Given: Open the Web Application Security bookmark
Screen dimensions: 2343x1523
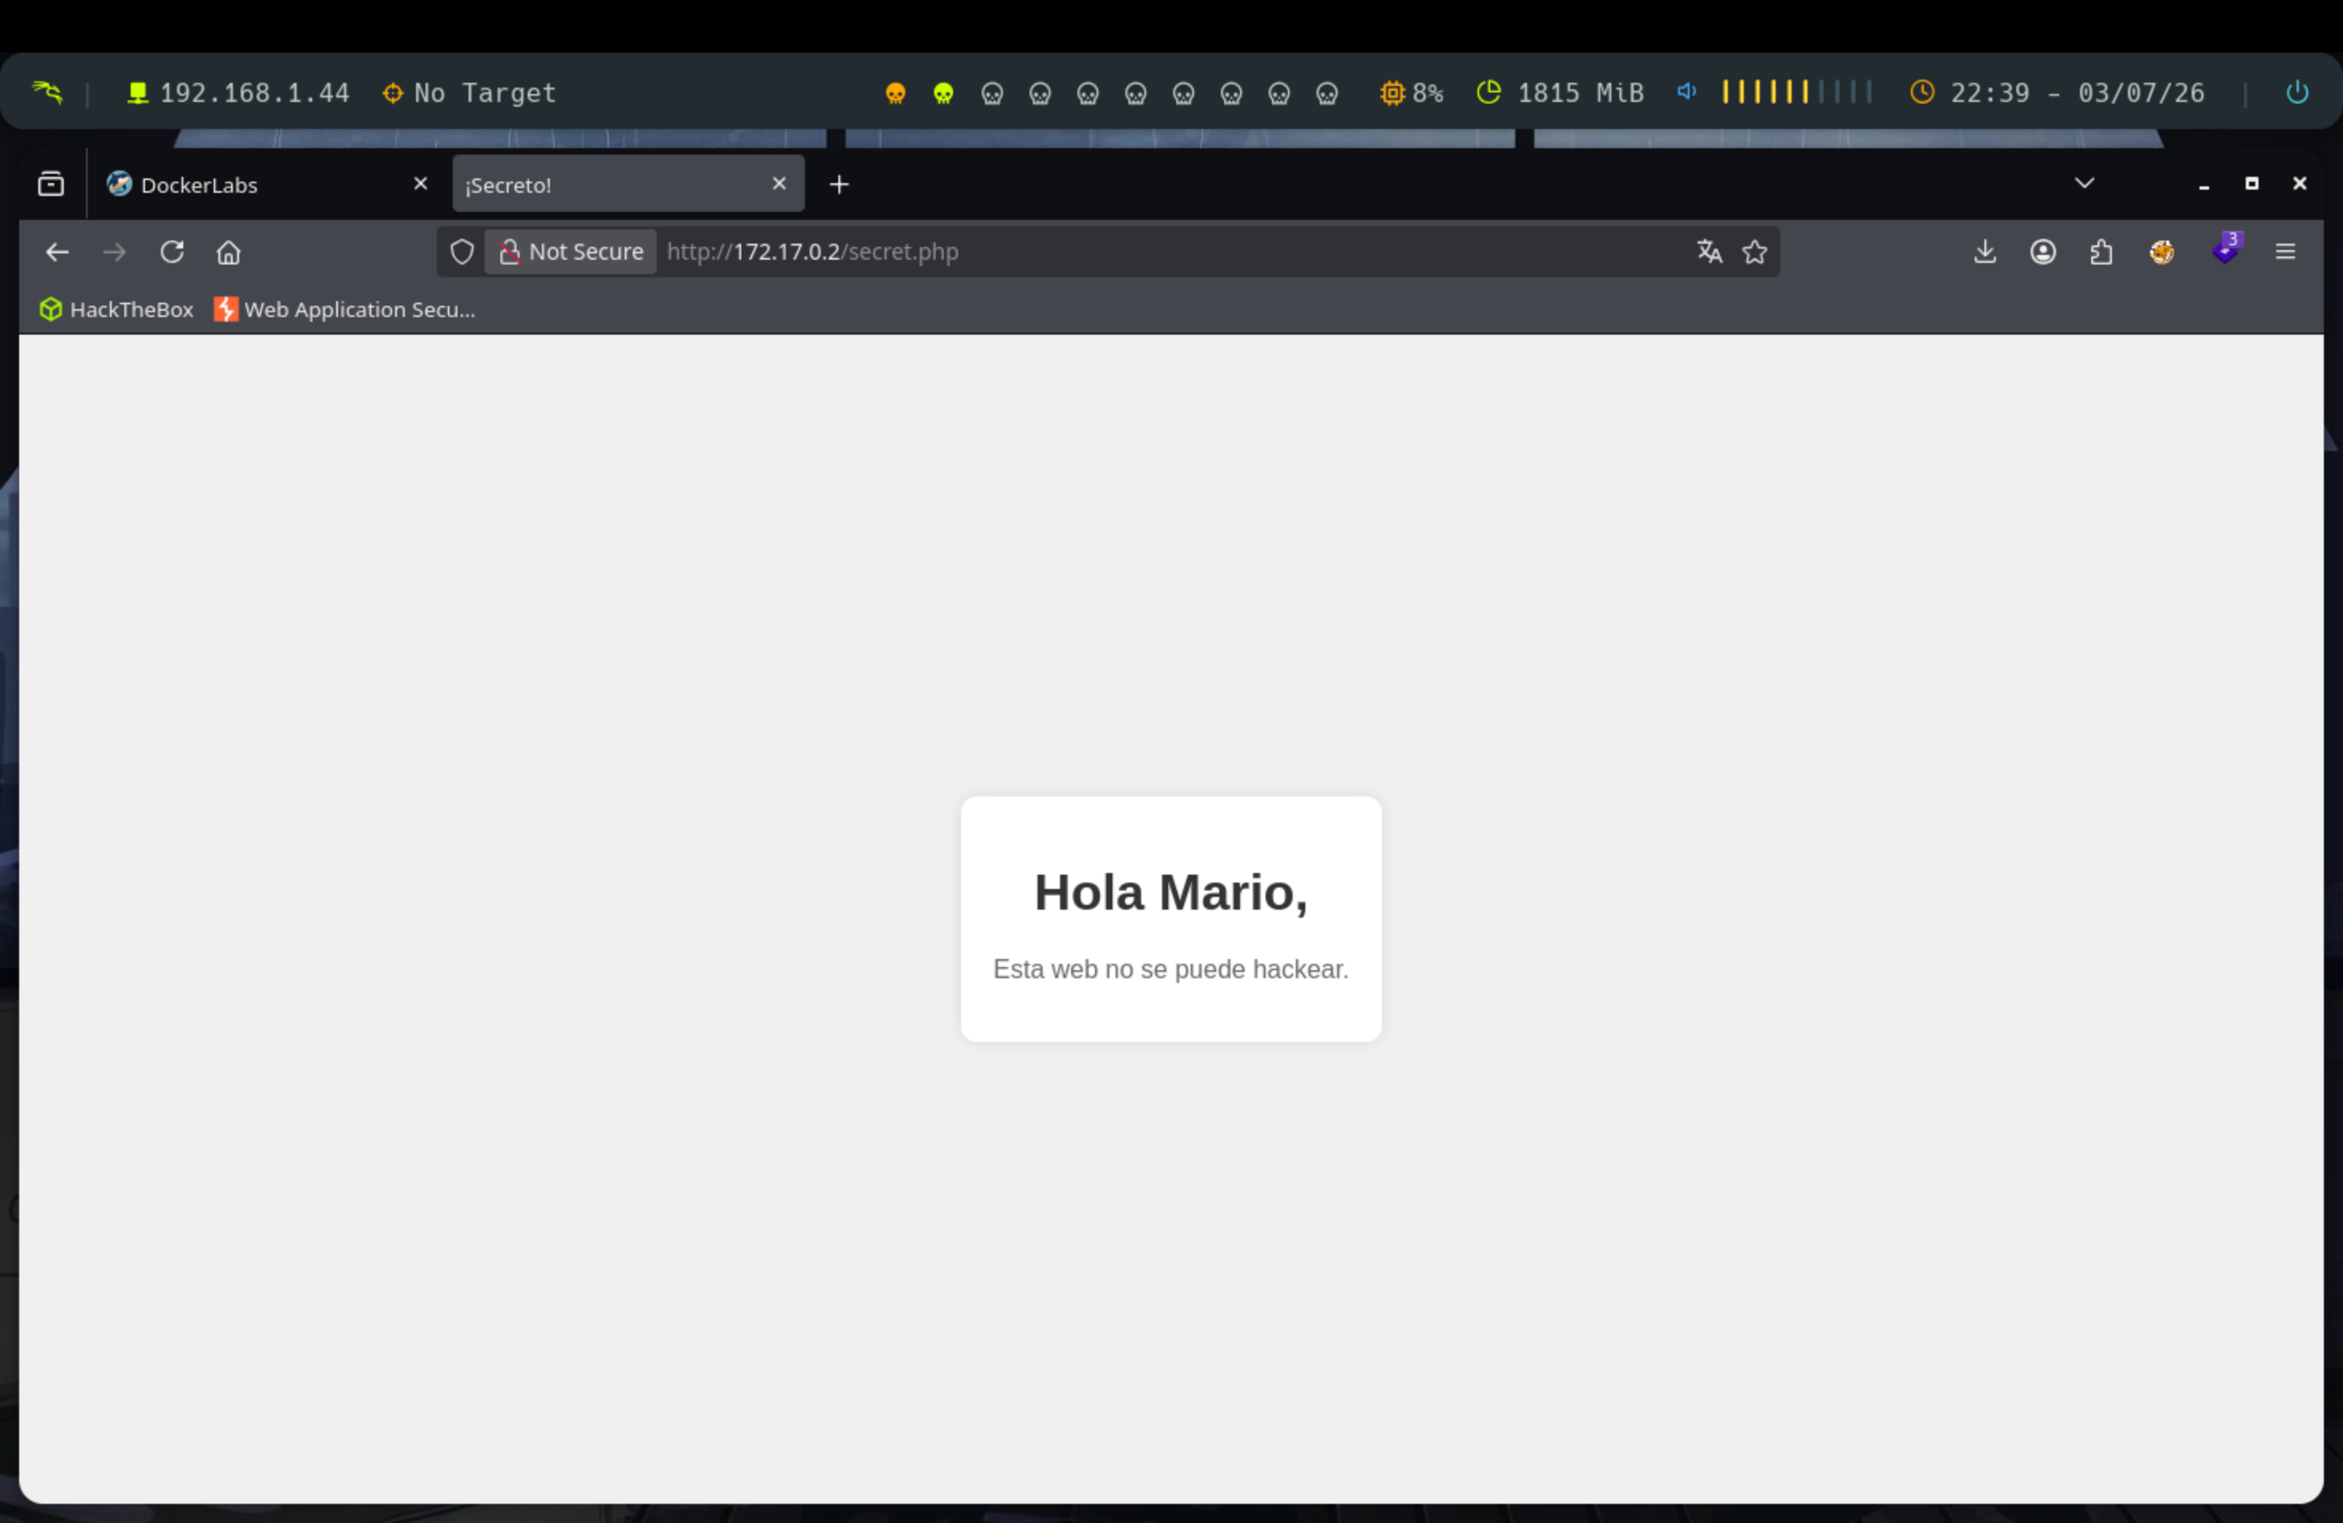Looking at the screenshot, I should coord(344,309).
